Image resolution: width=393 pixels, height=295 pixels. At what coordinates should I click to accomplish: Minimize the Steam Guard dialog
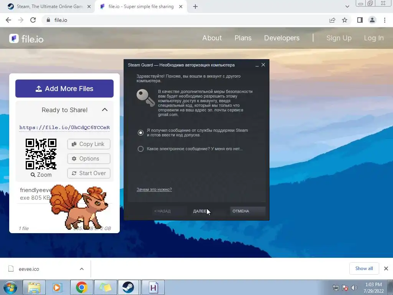click(257, 65)
